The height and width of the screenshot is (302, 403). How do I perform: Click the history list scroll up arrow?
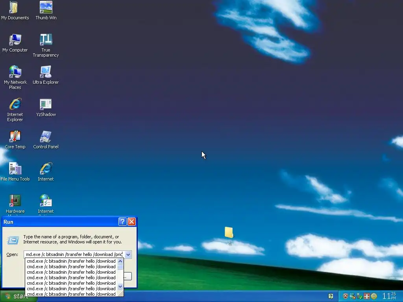pyautogui.click(x=120, y=261)
